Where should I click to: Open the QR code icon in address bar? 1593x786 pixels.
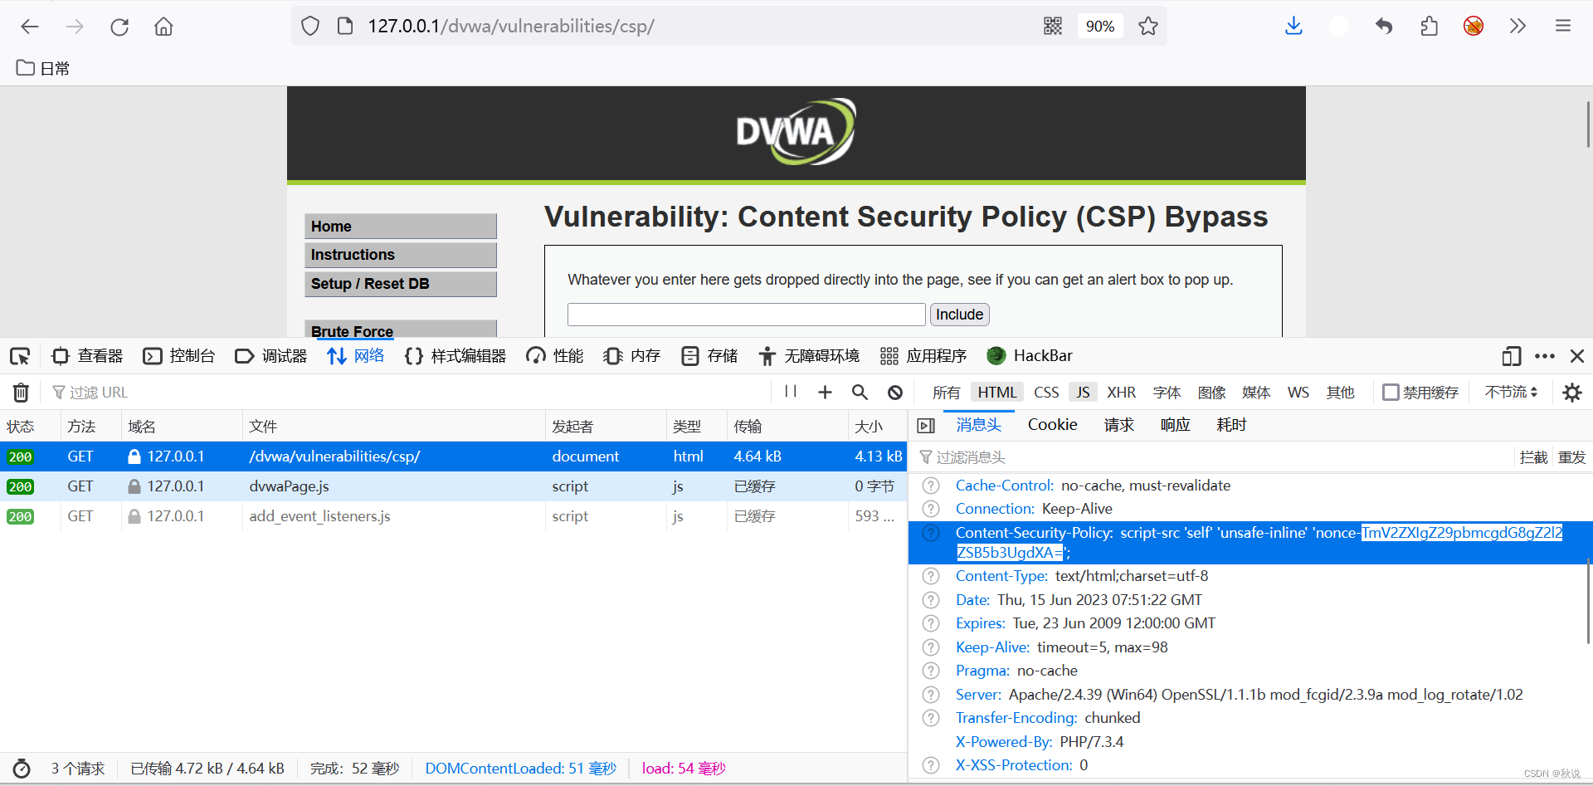click(x=1053, y=27)
